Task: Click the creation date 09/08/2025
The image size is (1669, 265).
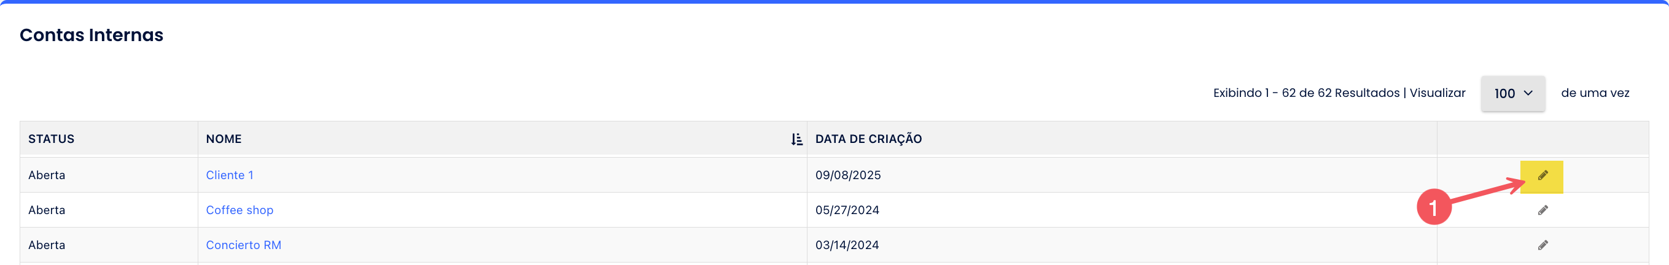Action: (x=847, y=175)
